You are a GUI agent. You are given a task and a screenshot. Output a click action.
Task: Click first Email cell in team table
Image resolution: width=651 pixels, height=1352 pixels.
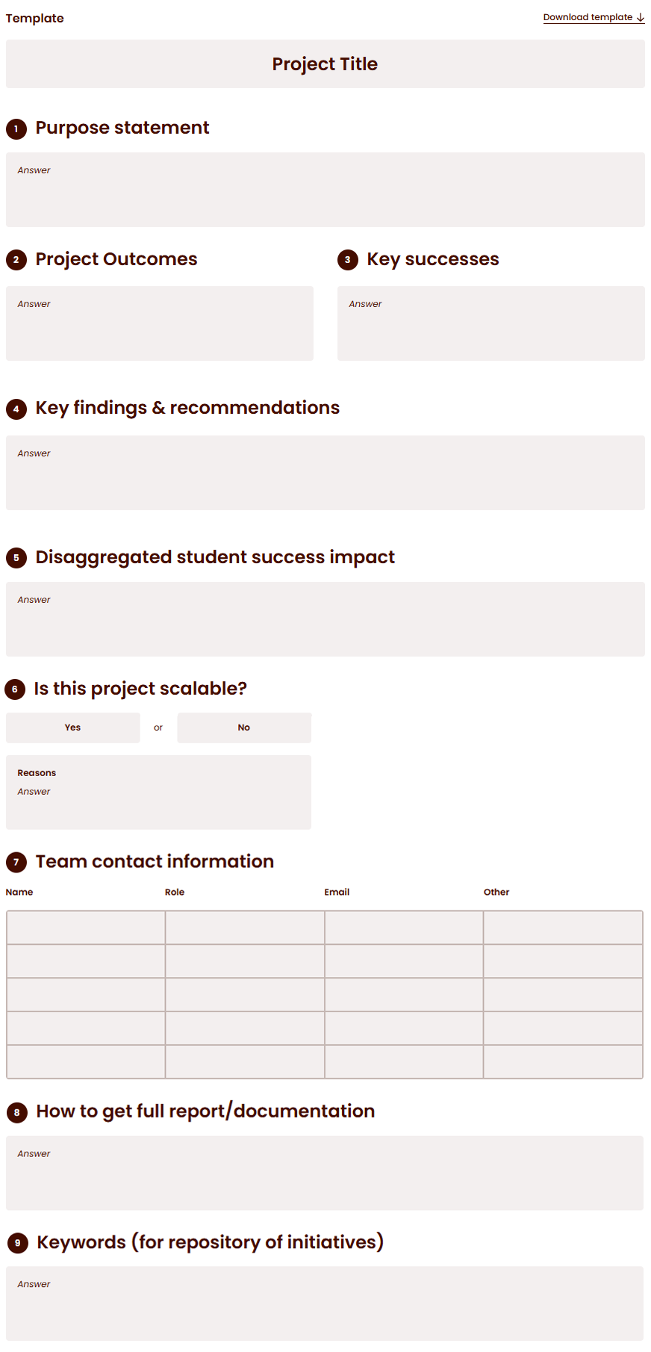click(404, 928)
